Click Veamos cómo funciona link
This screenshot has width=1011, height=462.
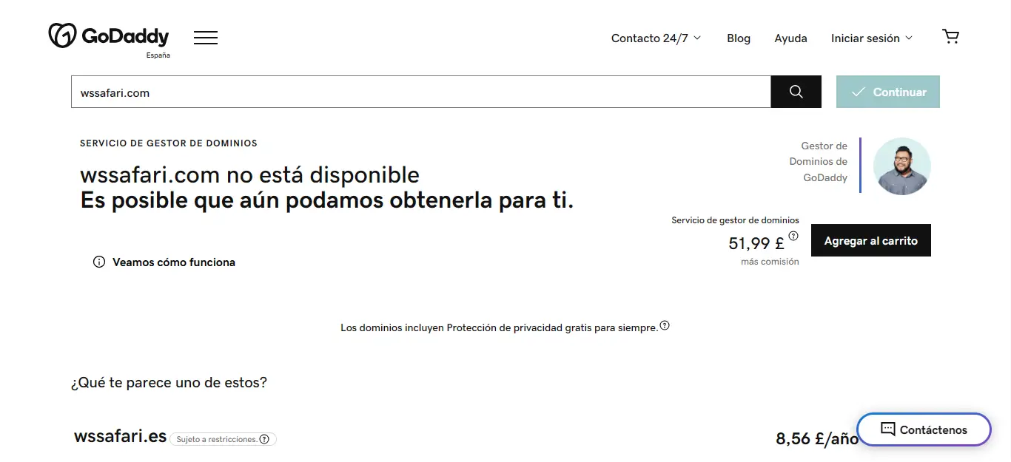click(x=174, y=262)
